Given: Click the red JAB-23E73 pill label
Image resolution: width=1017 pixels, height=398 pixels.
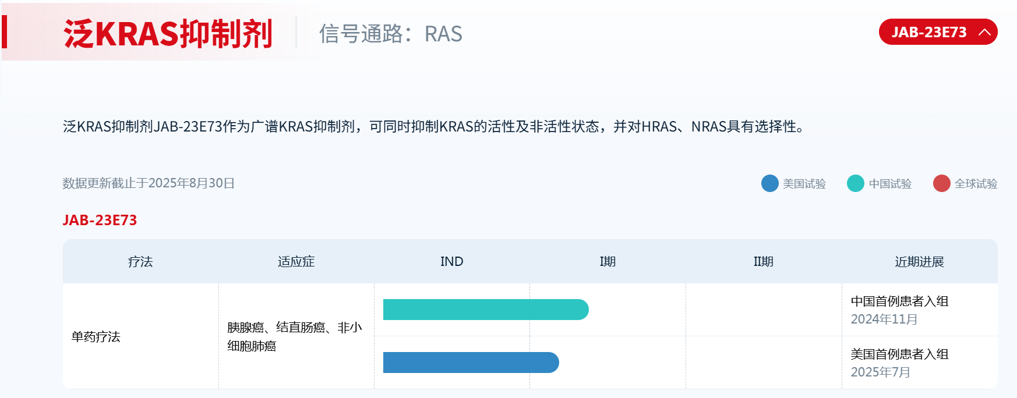Looking at the screenshot, I should pos(928,32).
